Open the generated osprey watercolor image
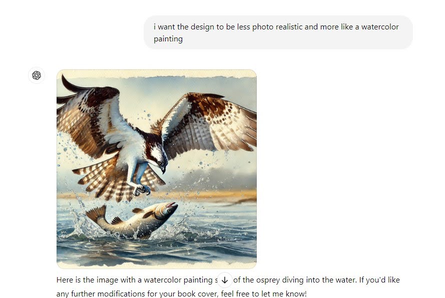This screenshot has height=298, width=445. click(x=157, y=169)
